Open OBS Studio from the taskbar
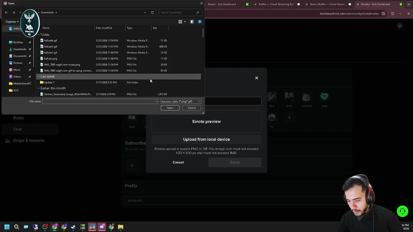The height and width of the screenshot is (232, 413). [x=45, y=227]
